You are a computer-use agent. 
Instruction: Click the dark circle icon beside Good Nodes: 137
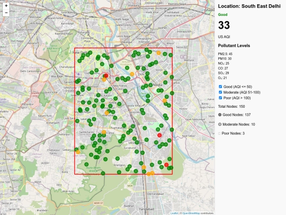point(220,115)
